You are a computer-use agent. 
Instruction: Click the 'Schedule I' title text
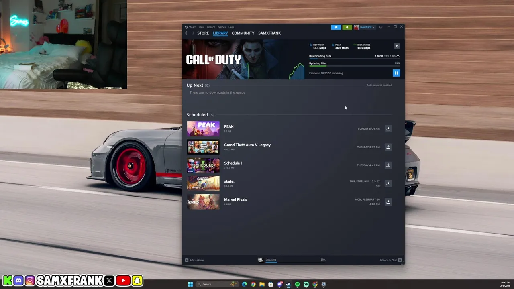pos(233,163)
